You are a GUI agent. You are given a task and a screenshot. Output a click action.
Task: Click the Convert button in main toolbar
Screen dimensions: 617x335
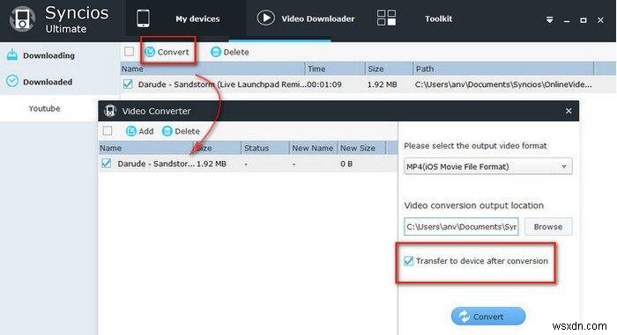(x=167, y=52)
